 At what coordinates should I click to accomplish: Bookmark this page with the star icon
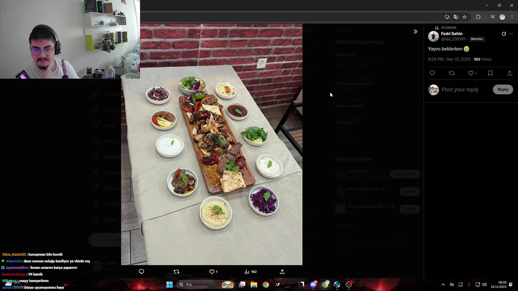pos(465,17)
